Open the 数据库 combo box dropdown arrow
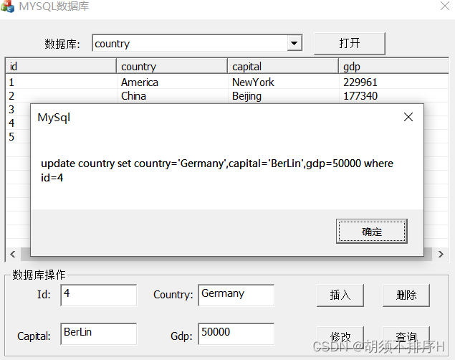Image resolution: width=455 pixels, height=360 pixels. (x=294, y=43)
